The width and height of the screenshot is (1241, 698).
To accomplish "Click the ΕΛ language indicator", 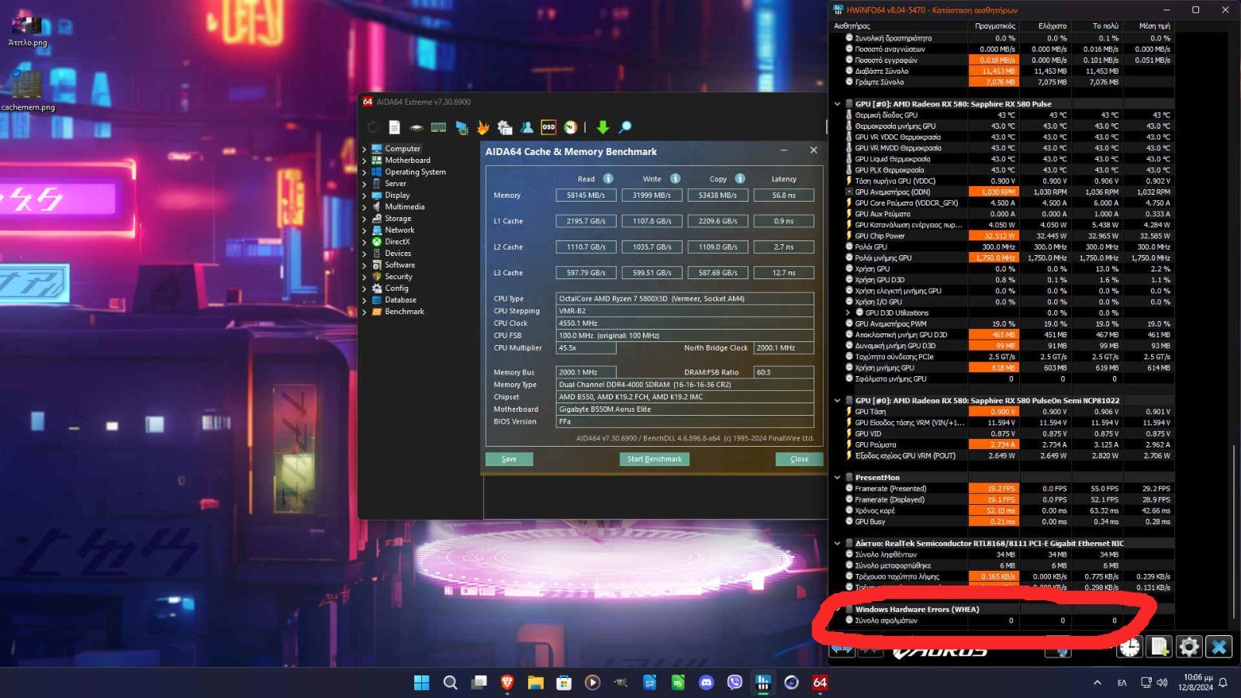I will 1122,682.
